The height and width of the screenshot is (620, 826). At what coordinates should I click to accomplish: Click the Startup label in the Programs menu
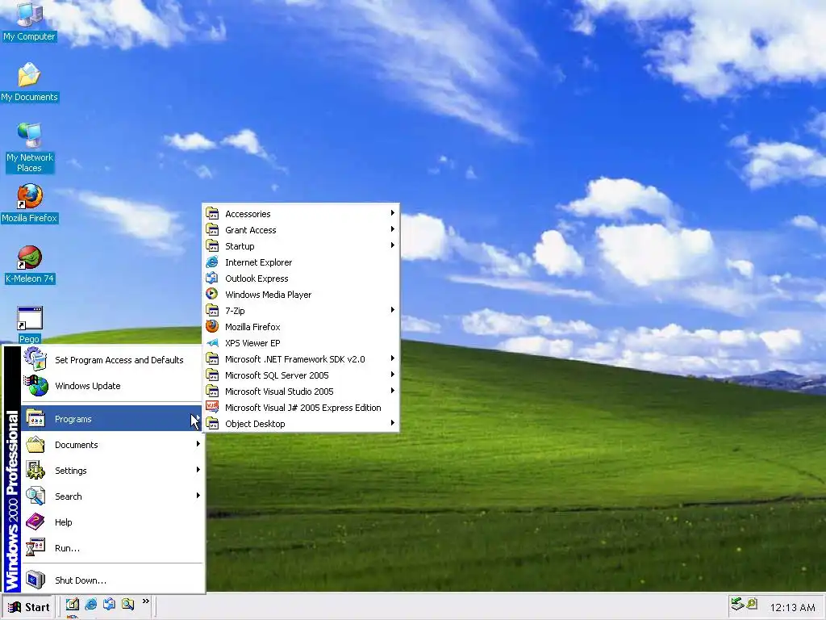pyautogui.click(x=240, y=246)
